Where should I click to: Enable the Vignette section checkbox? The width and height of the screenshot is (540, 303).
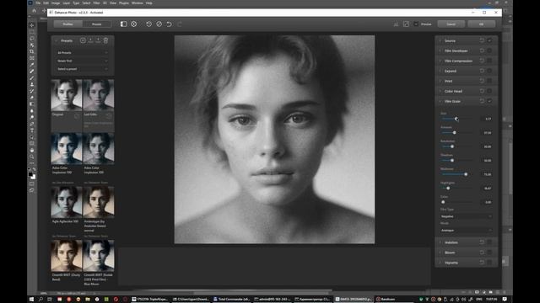pos(489,263)
